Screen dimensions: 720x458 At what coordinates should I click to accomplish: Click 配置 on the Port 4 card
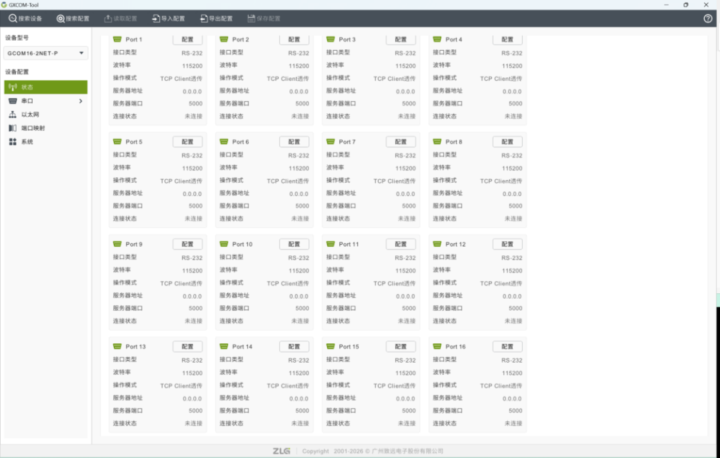pos(507,39)
